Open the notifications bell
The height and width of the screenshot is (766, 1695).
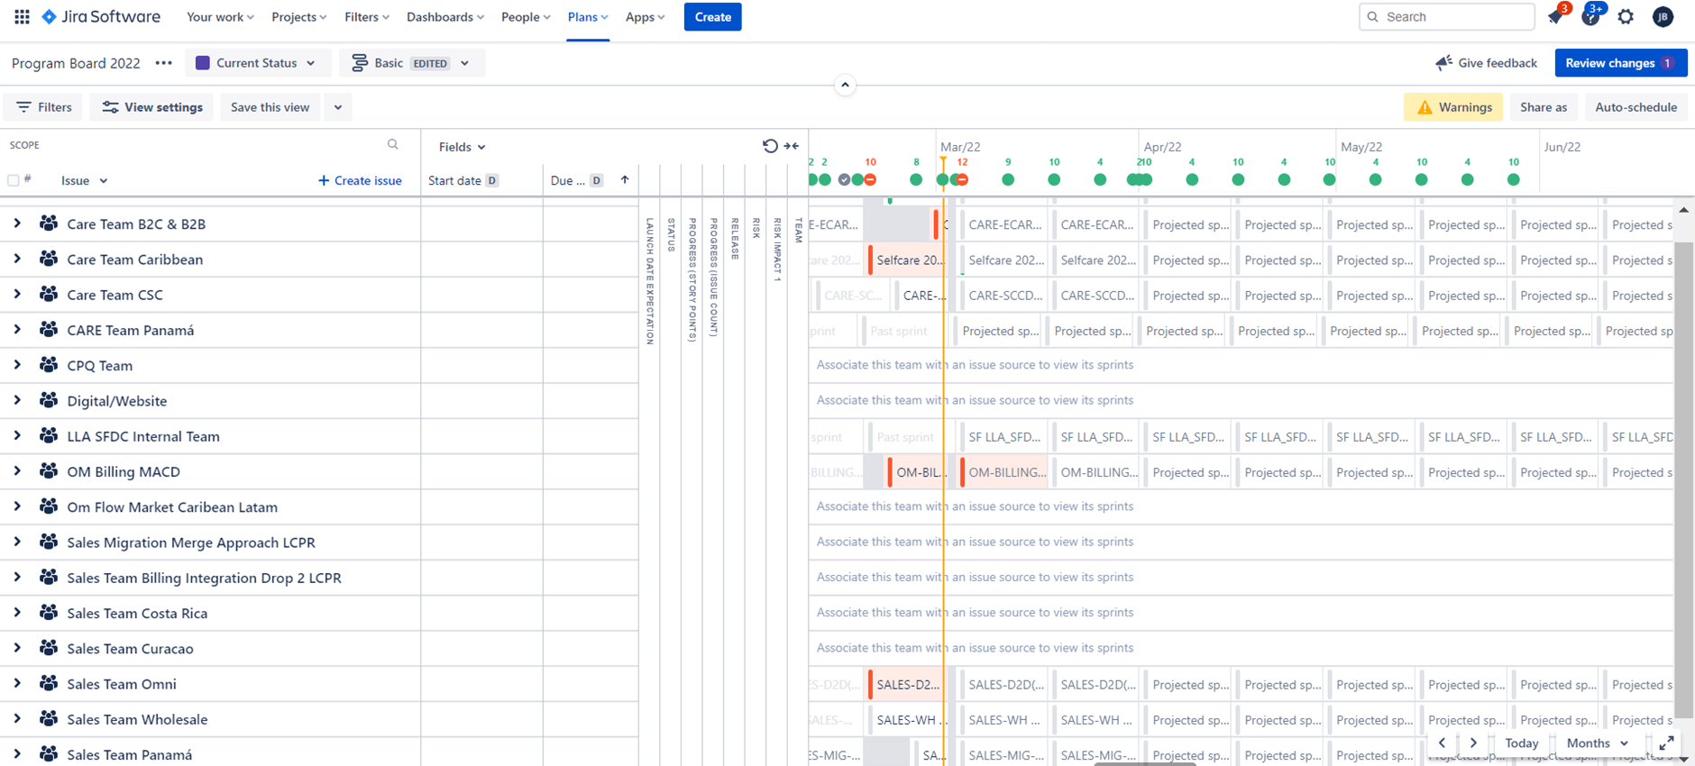[x=1555, y=17]
